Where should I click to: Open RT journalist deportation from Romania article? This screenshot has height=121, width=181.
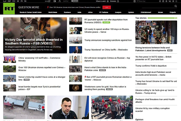(106, 21)
